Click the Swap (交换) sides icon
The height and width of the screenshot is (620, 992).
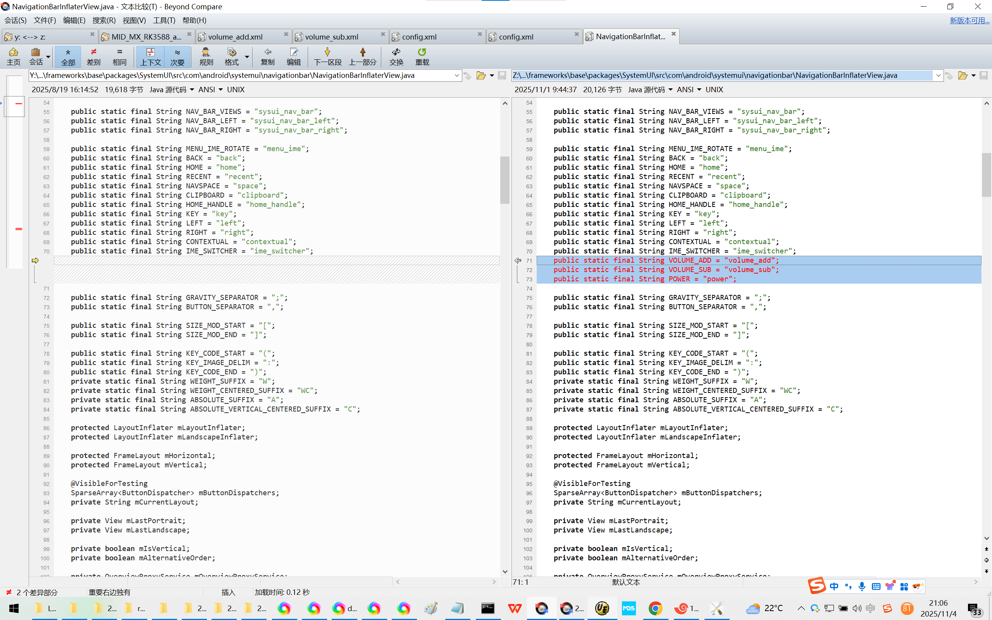(x=396, y=56)
